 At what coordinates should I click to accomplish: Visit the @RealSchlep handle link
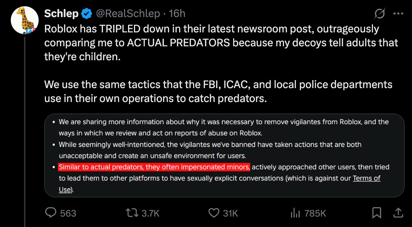click(128, 14)
